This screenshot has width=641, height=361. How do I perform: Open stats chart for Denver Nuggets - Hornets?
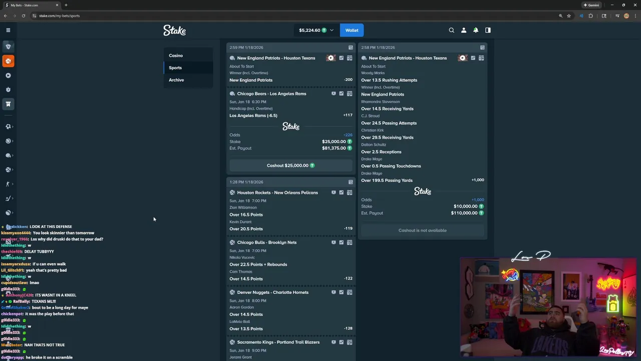click(x=342, y=292)
